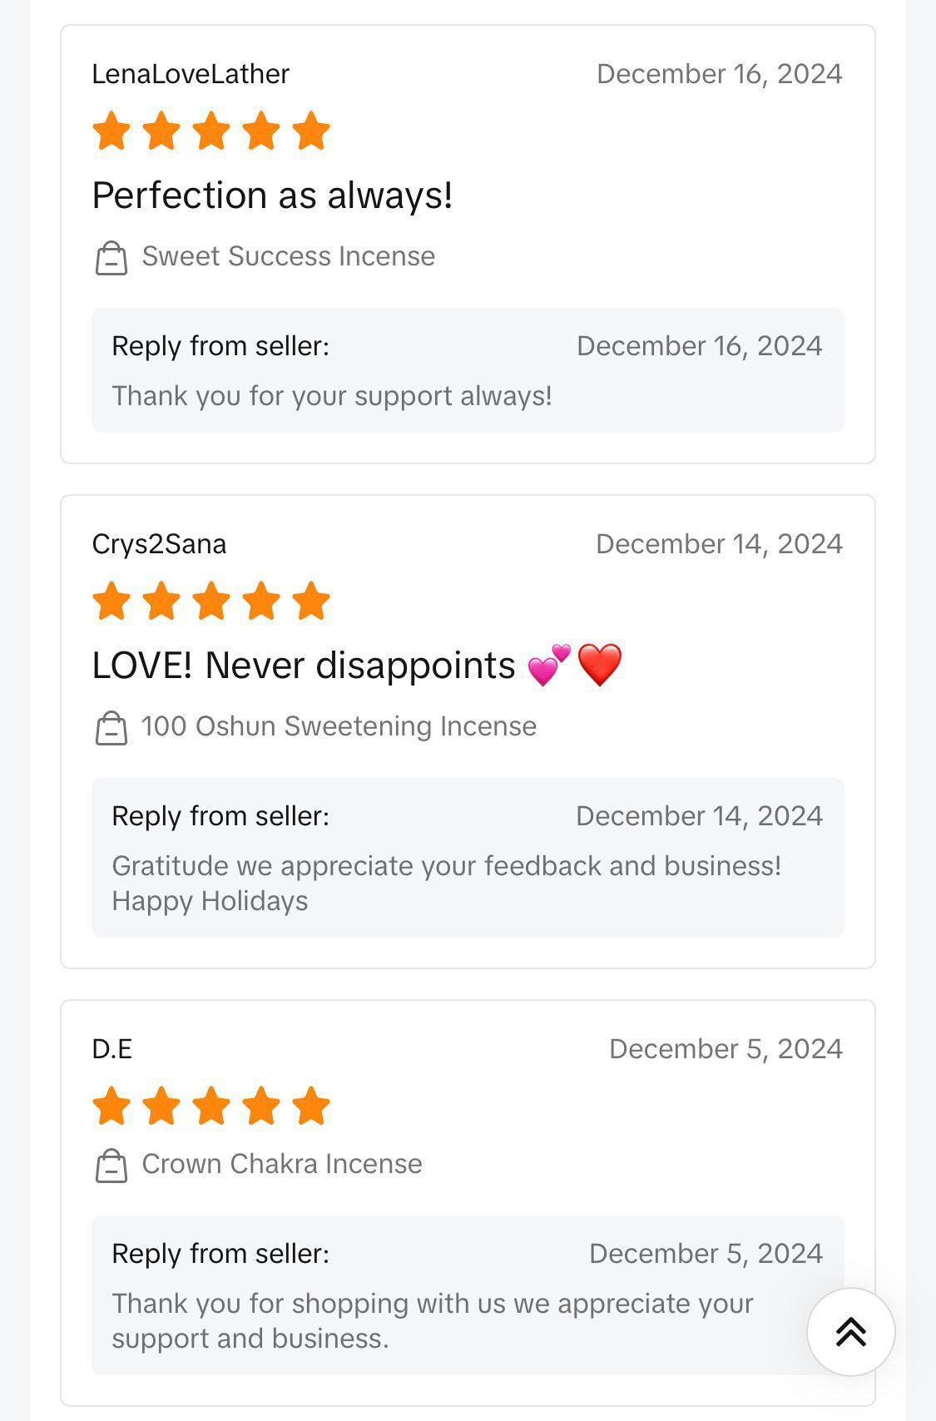The image size is (936, 1421).
Task: Click shopping bag icon beside Sweet Success Incense
Action: tap(111, 258)
